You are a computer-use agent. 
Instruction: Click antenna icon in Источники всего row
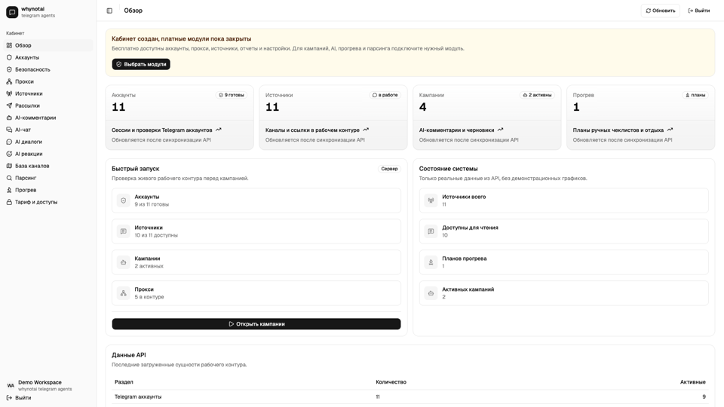click(x=431, y=200)
